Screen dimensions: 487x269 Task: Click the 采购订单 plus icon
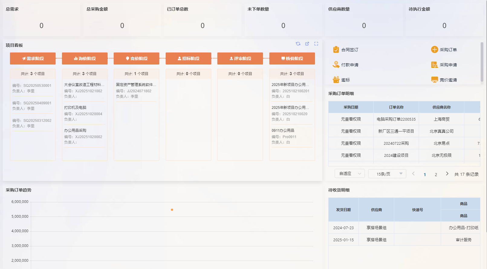[434, 50]
